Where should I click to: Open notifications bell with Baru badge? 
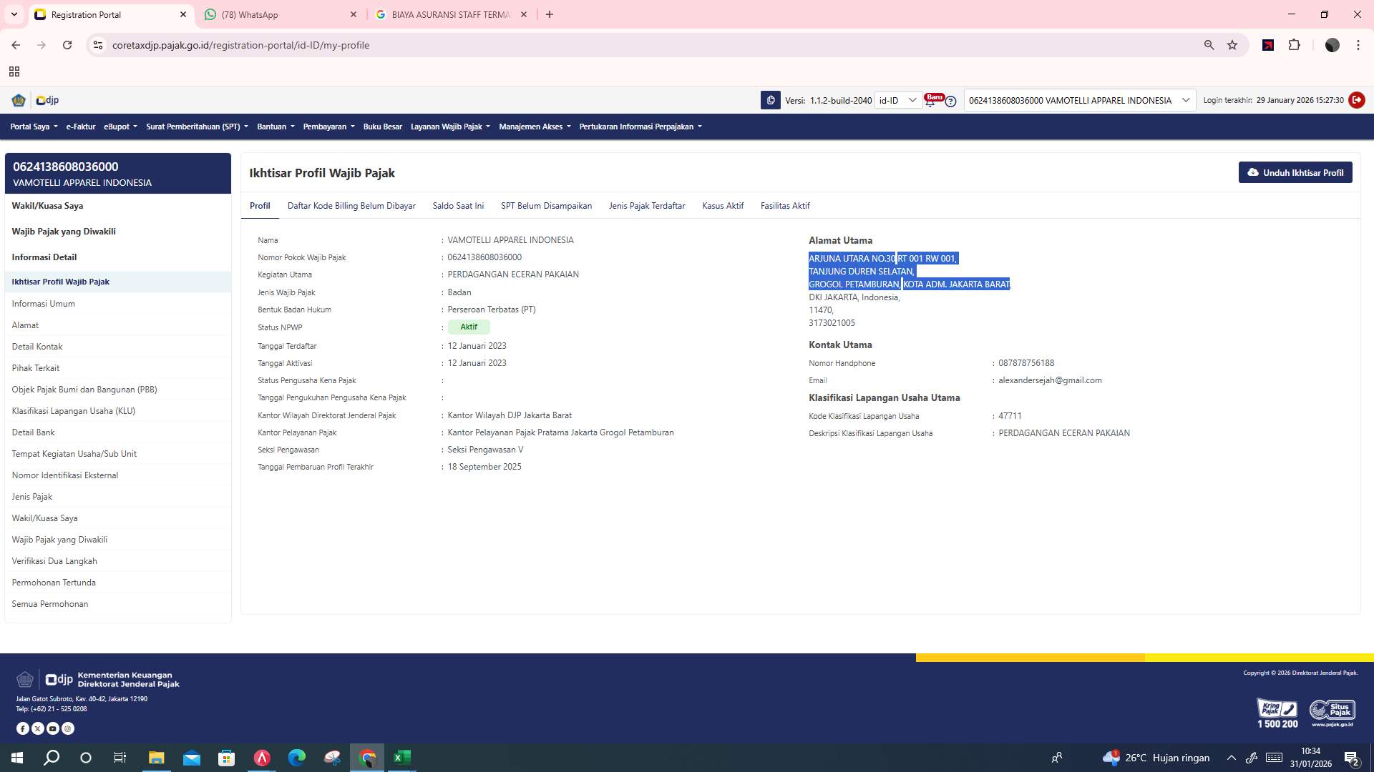coord(930,101)
